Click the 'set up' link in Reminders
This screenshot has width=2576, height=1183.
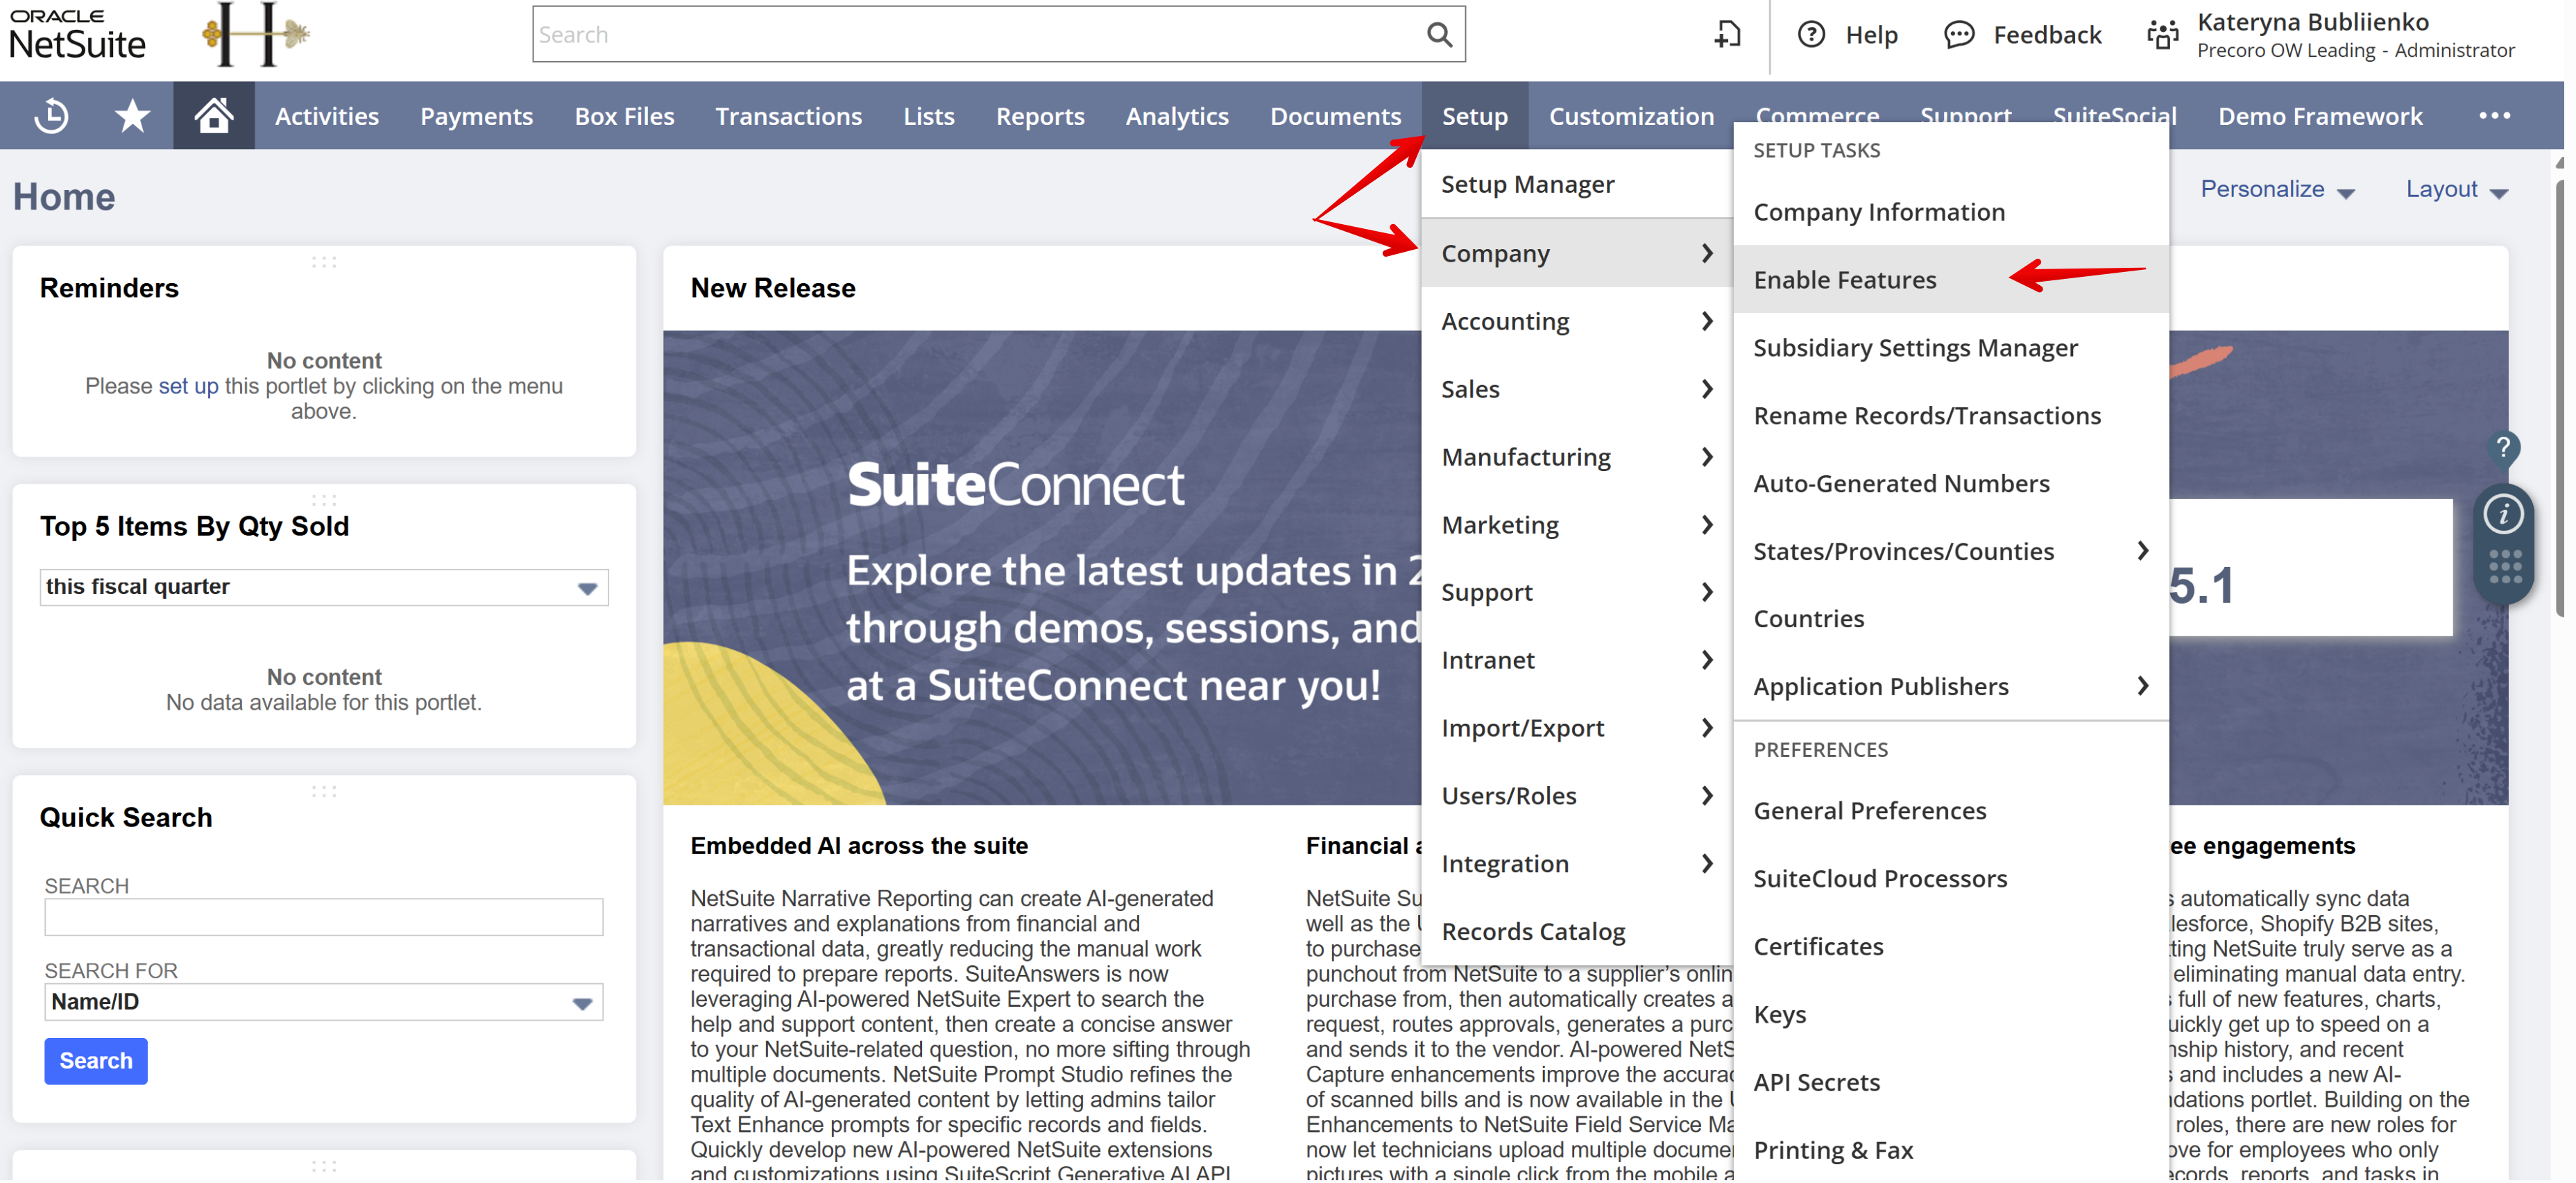[x=188, y=386]
